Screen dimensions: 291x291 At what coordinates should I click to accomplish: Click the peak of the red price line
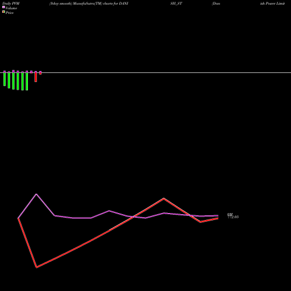coord(164,198)
